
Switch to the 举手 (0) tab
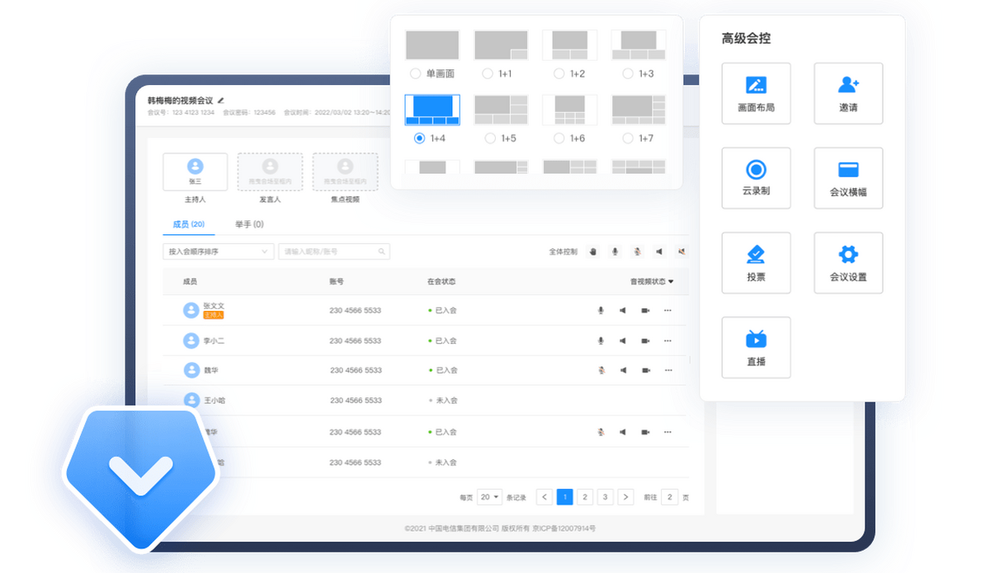click(249, 224)
